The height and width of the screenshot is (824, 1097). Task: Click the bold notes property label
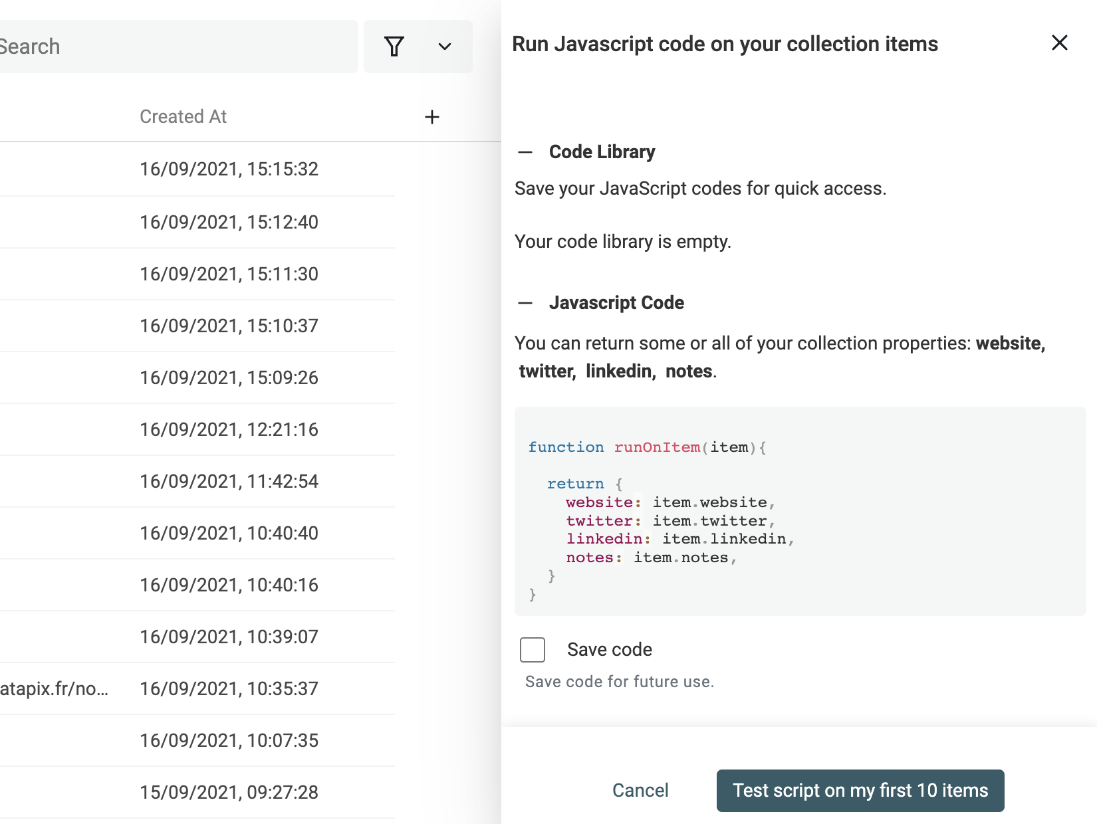[687, 371]
